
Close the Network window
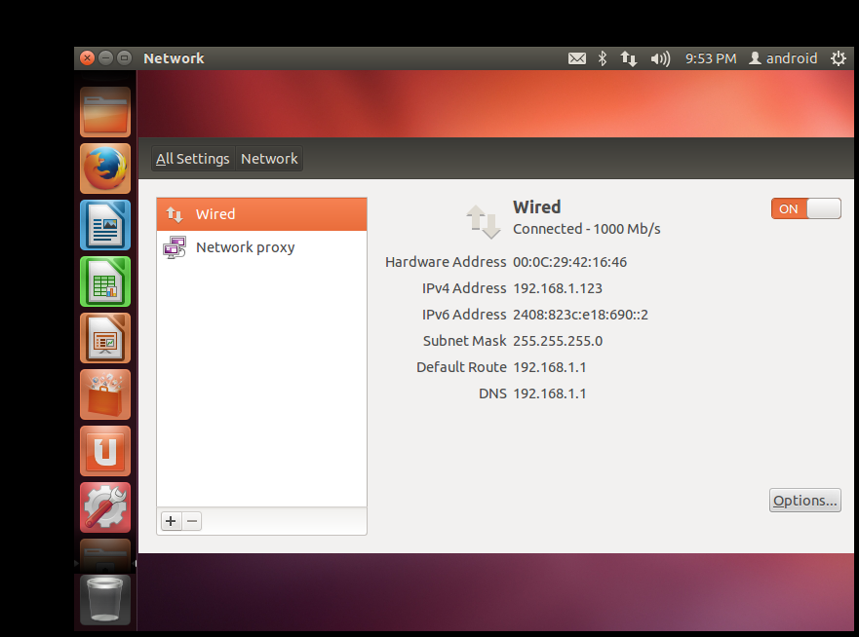tap(87, 58)
